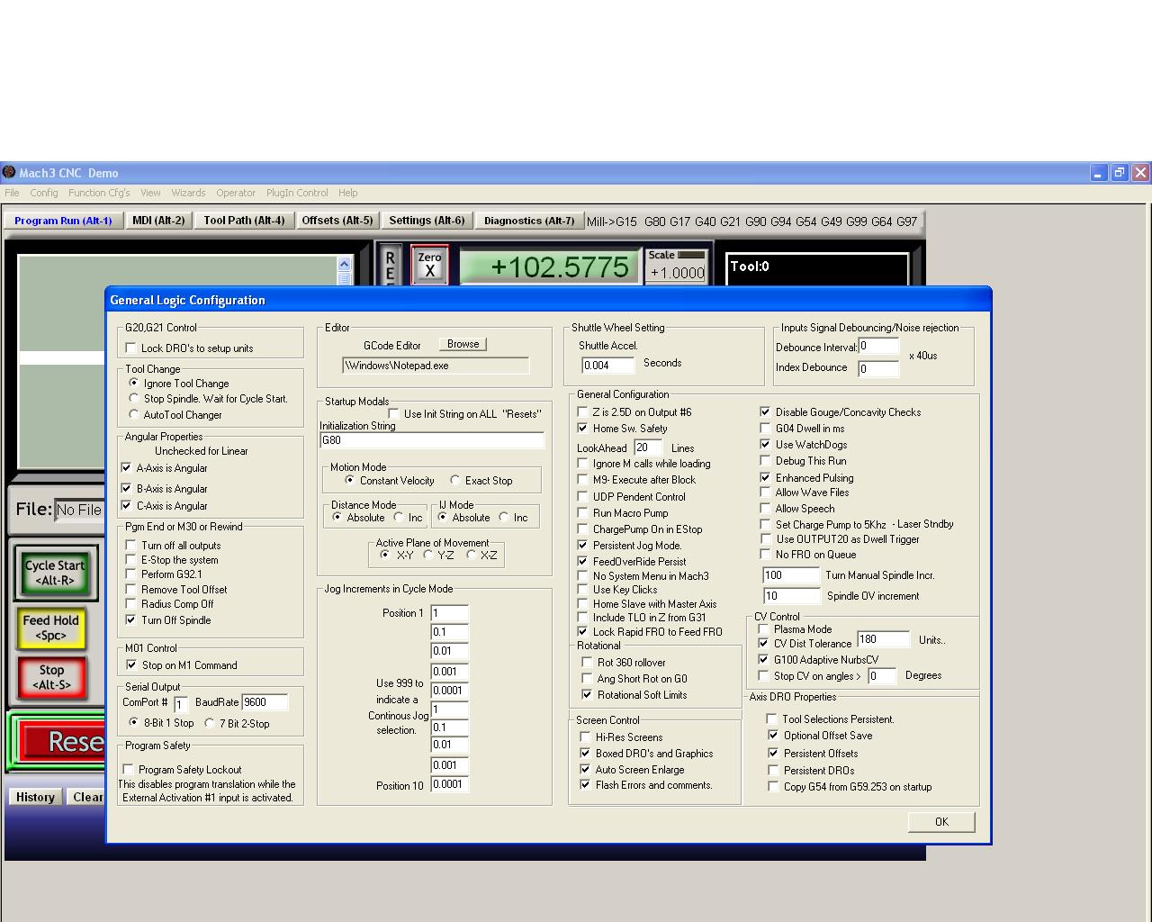
Task: Click the BaudRate field
Action: pos(265,702)
